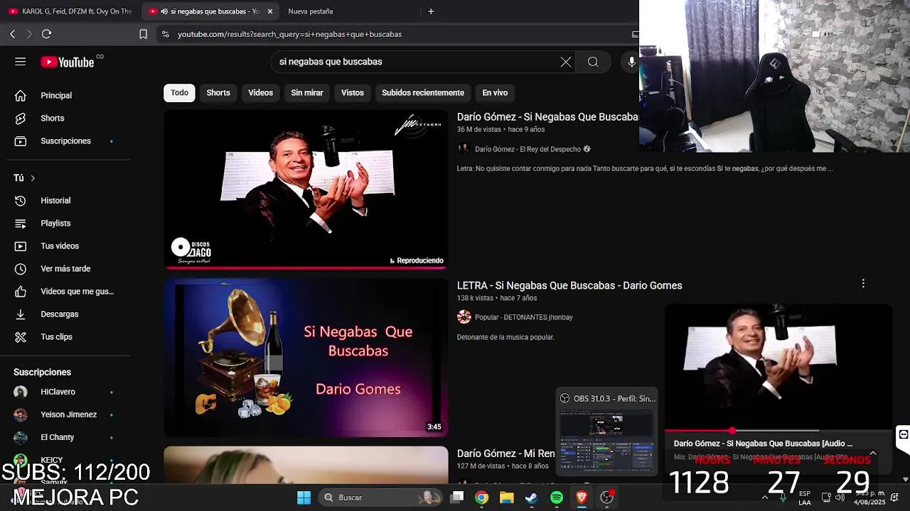The image size is (910, 511).
Task: Seek using the miniplayer red progress bar
Action: click(778, 431)
